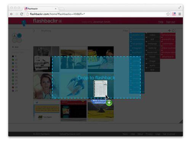Click the plus icon above the tag columns

coord(170,30)
